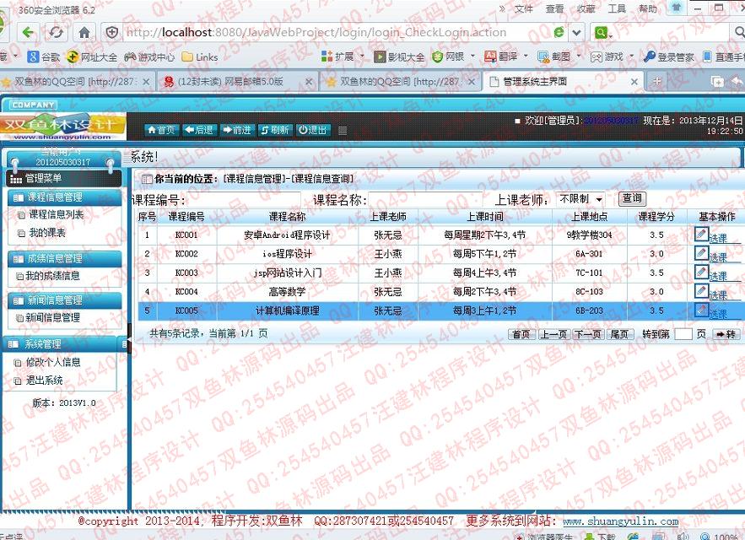Viewport: 745px width, 540px height.
Task: Collapse the 课程信息管理 sidebar section
Action: (65, 197)
